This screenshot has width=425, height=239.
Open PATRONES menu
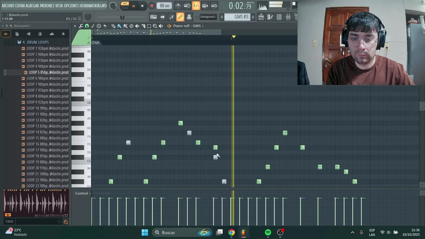tap(47, 6)
